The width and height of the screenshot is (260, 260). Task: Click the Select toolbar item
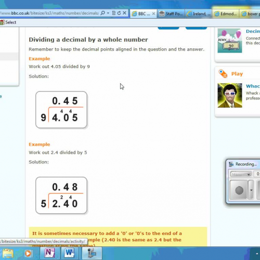[x=8, y=22]
